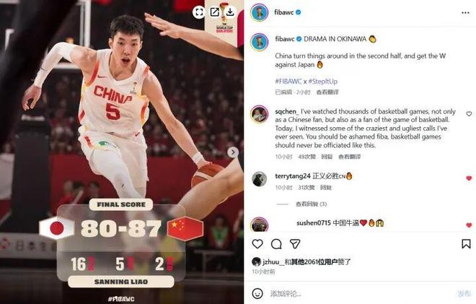Unlike terrytang24's comment heart
476x304 pixels.
[469, 178]
